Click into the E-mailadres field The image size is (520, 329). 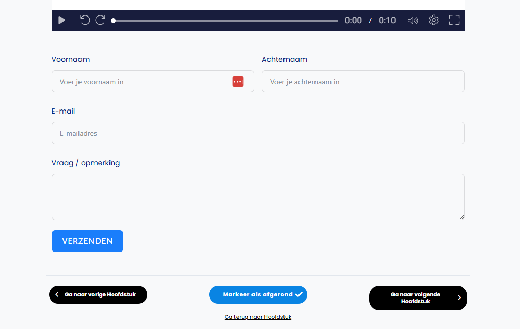pyautogui.click(x=258, y=133)
